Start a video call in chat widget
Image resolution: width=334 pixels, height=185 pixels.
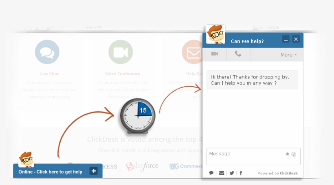214,54
